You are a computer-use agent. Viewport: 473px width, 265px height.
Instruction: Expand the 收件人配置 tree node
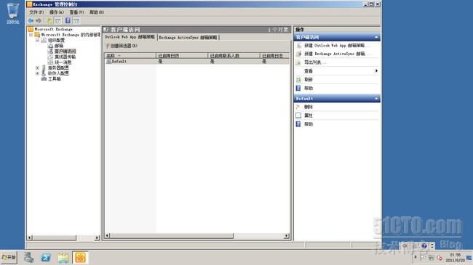(x=37, y=73)
